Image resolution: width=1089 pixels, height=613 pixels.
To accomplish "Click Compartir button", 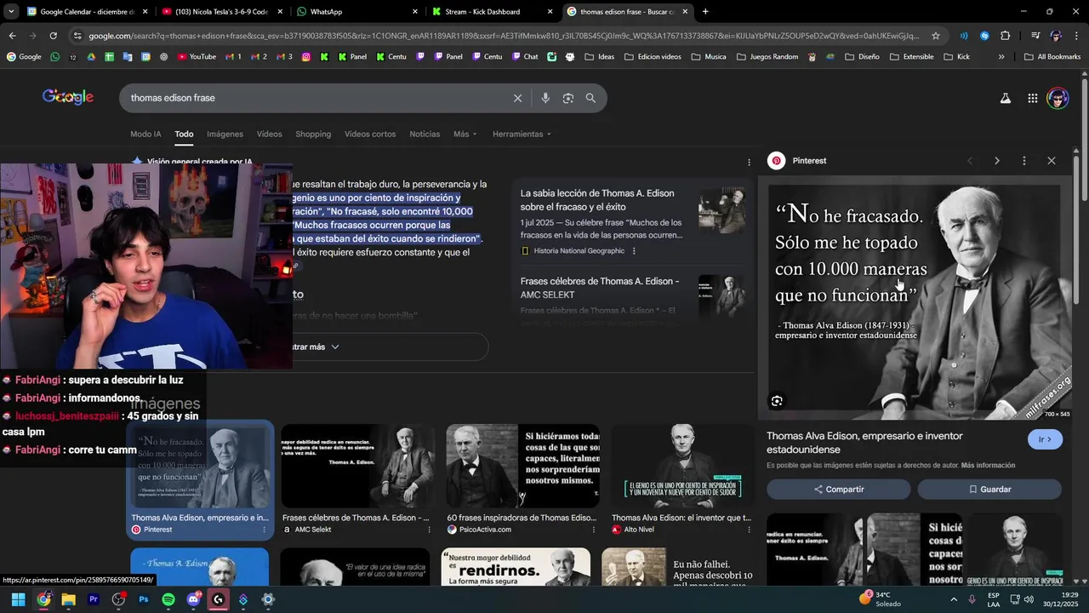I will [x=839, y=490].
